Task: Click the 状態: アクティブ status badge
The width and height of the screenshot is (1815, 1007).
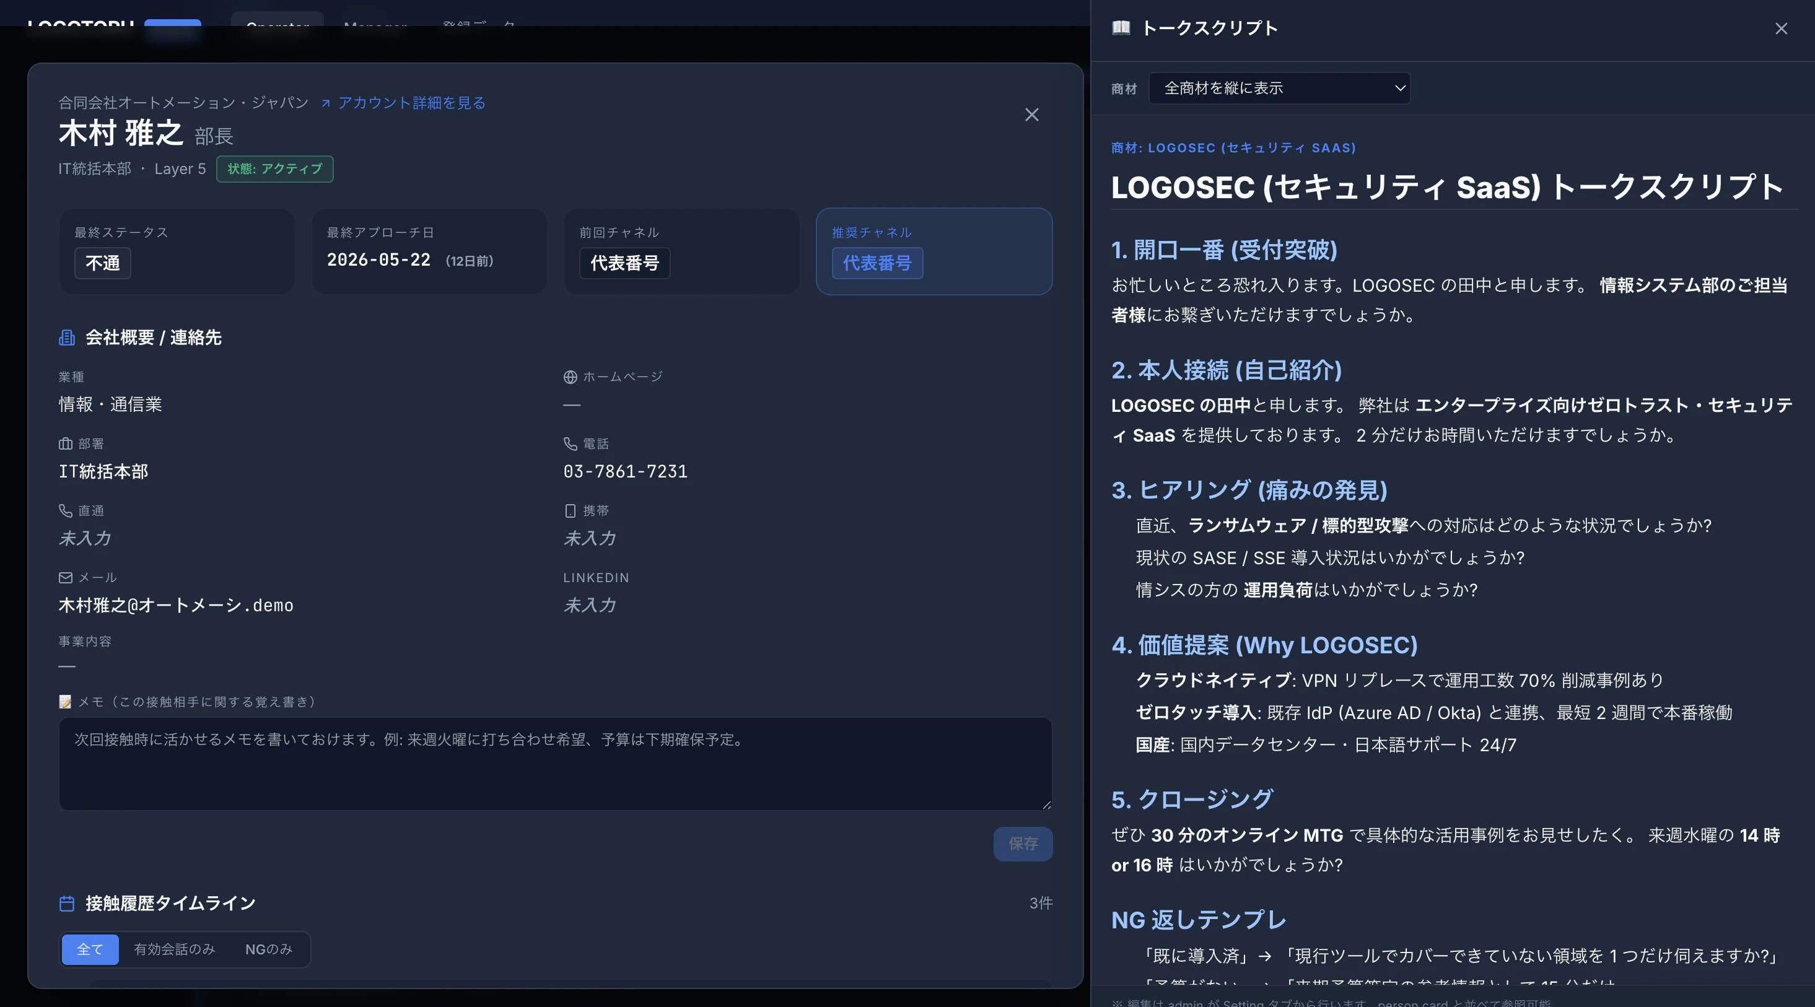Action: [x=275, y=169]
